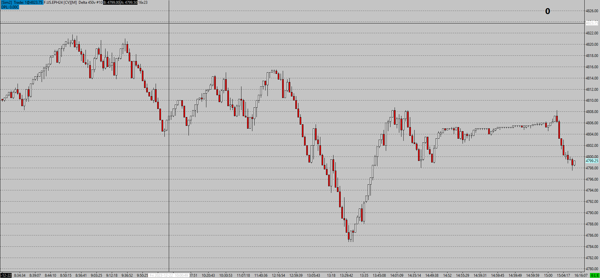Click the ask price A: 4799.50
The image size is (600, 278).
click(129, 3)
